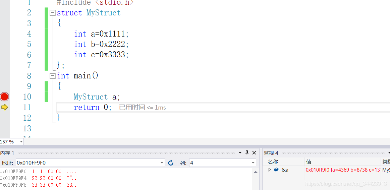Click bytes '11 11 00 00' in memory
390x190 pixels.
click(x=47, y=172)
